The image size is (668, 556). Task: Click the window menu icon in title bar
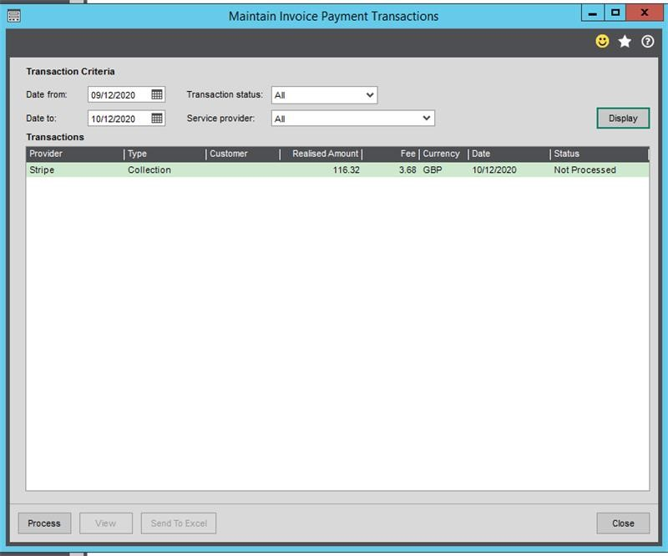point(14,16)
